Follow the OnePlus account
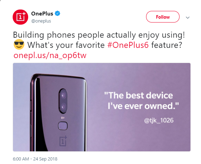 (163, 17)
